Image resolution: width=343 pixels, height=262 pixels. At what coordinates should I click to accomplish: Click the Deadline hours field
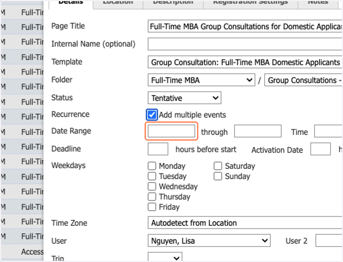point(158,149)
